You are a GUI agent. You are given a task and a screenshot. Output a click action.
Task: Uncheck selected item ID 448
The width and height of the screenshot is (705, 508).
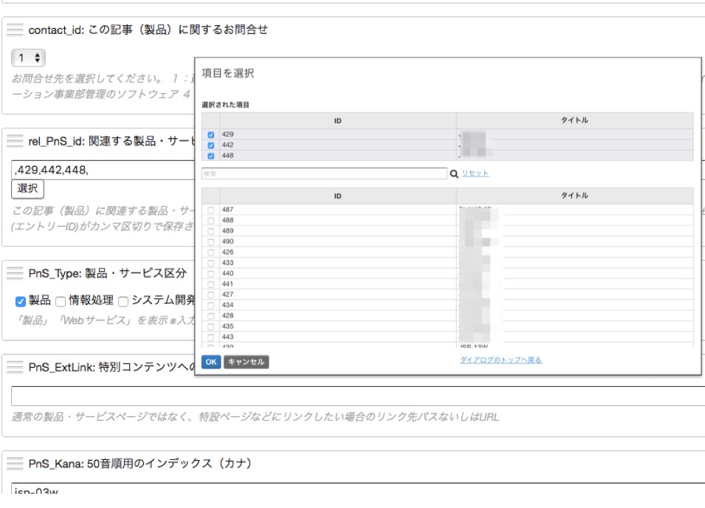point(211,155)
